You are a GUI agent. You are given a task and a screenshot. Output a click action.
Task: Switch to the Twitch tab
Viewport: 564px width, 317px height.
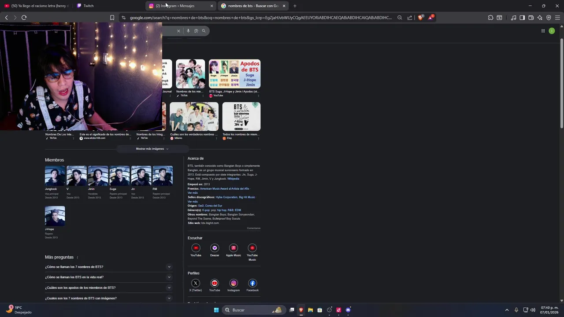pyautogui.click(x=108, y=6)
